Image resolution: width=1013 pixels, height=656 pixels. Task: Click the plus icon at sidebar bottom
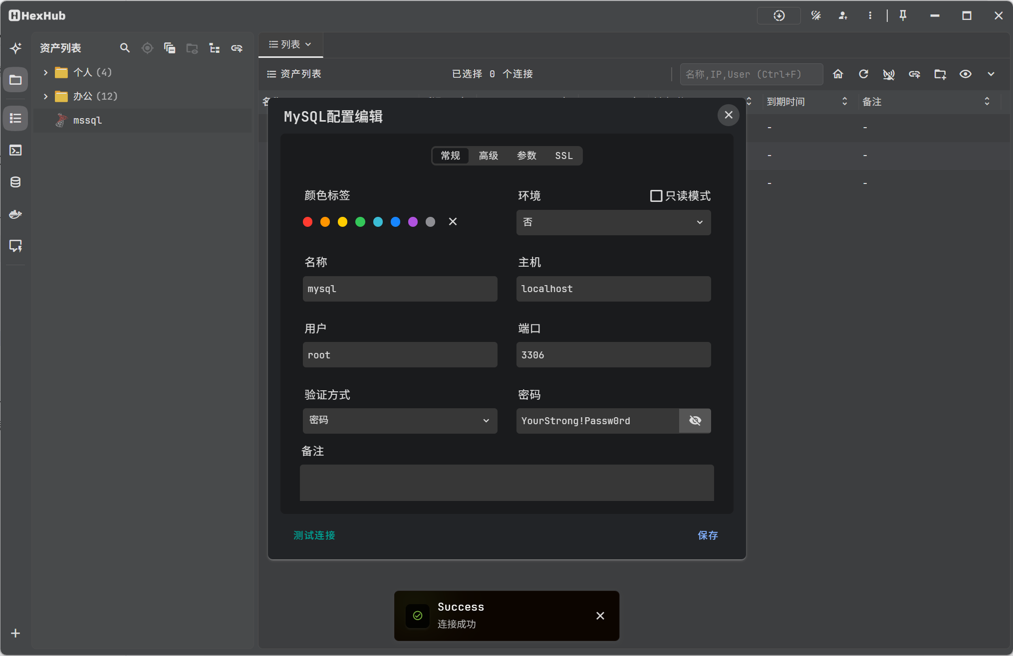(x=15, y=633)
